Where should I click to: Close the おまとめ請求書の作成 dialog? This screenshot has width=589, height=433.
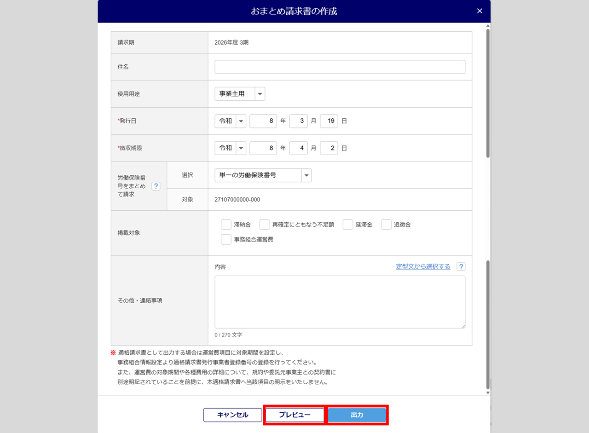479,11
